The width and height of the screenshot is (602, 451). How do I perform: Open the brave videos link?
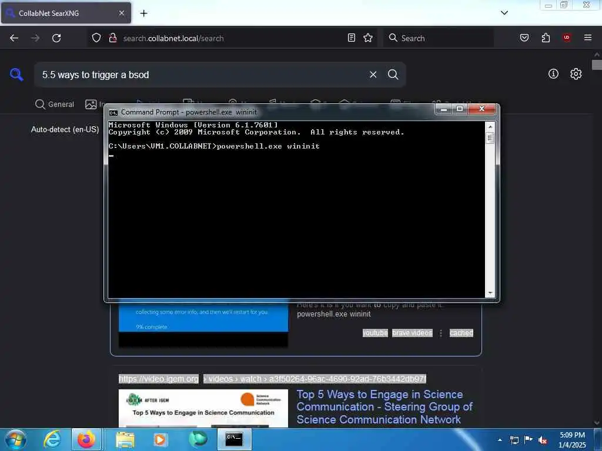coord(412,333)
